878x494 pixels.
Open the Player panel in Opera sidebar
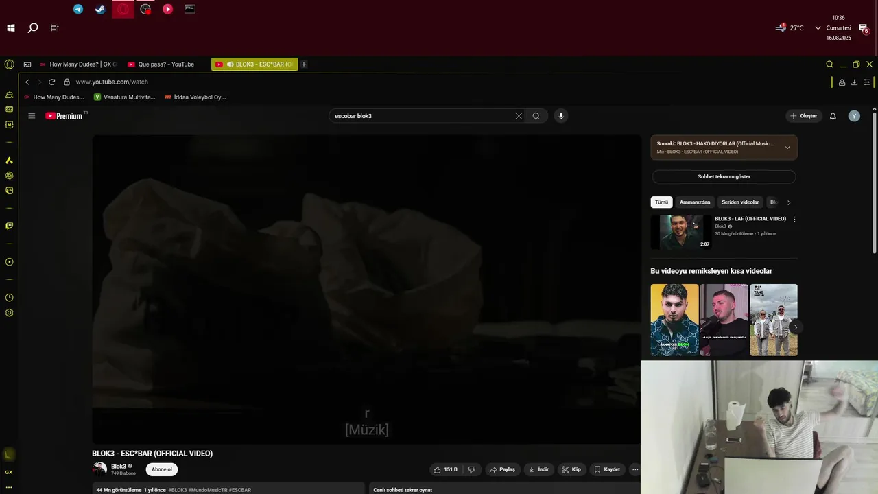9,262
